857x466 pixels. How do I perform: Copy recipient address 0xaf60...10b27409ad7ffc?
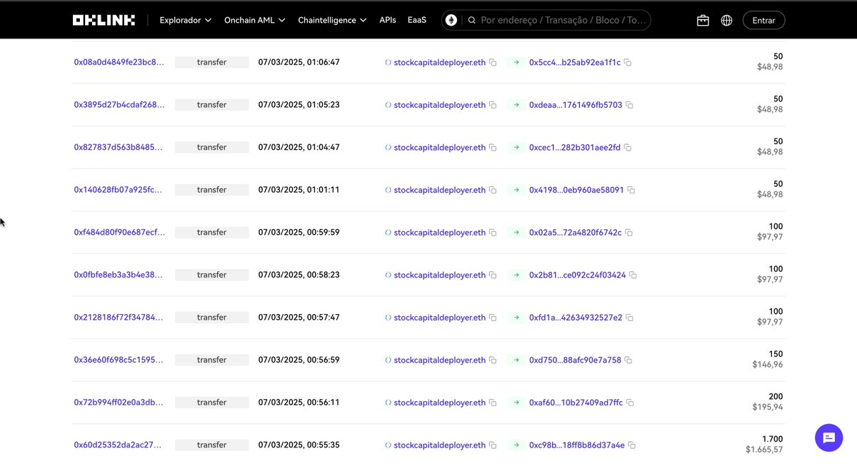[x=630, y=403]
